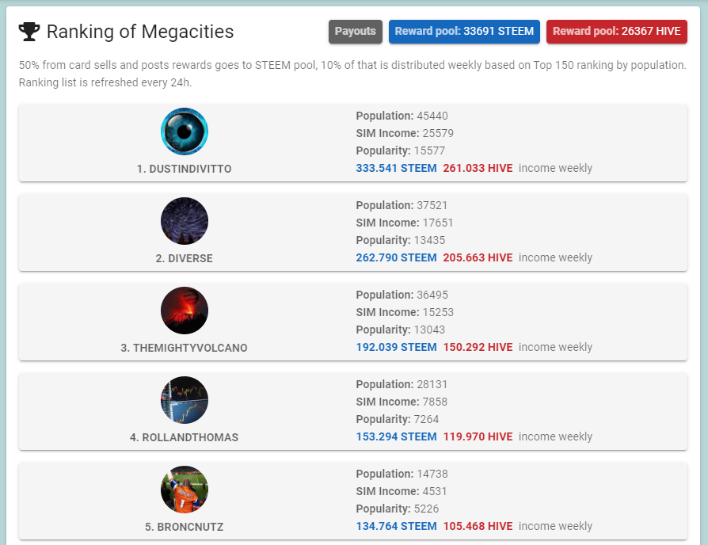Select the 262.790 STEEM income value

coord(396,257)
